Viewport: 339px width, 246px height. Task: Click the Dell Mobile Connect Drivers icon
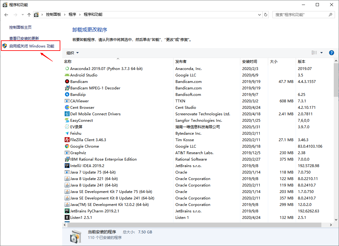click(x=67, y=114)
